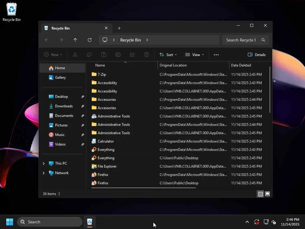
Task: Open the Windows Start menu
Action: pos(10,222)
